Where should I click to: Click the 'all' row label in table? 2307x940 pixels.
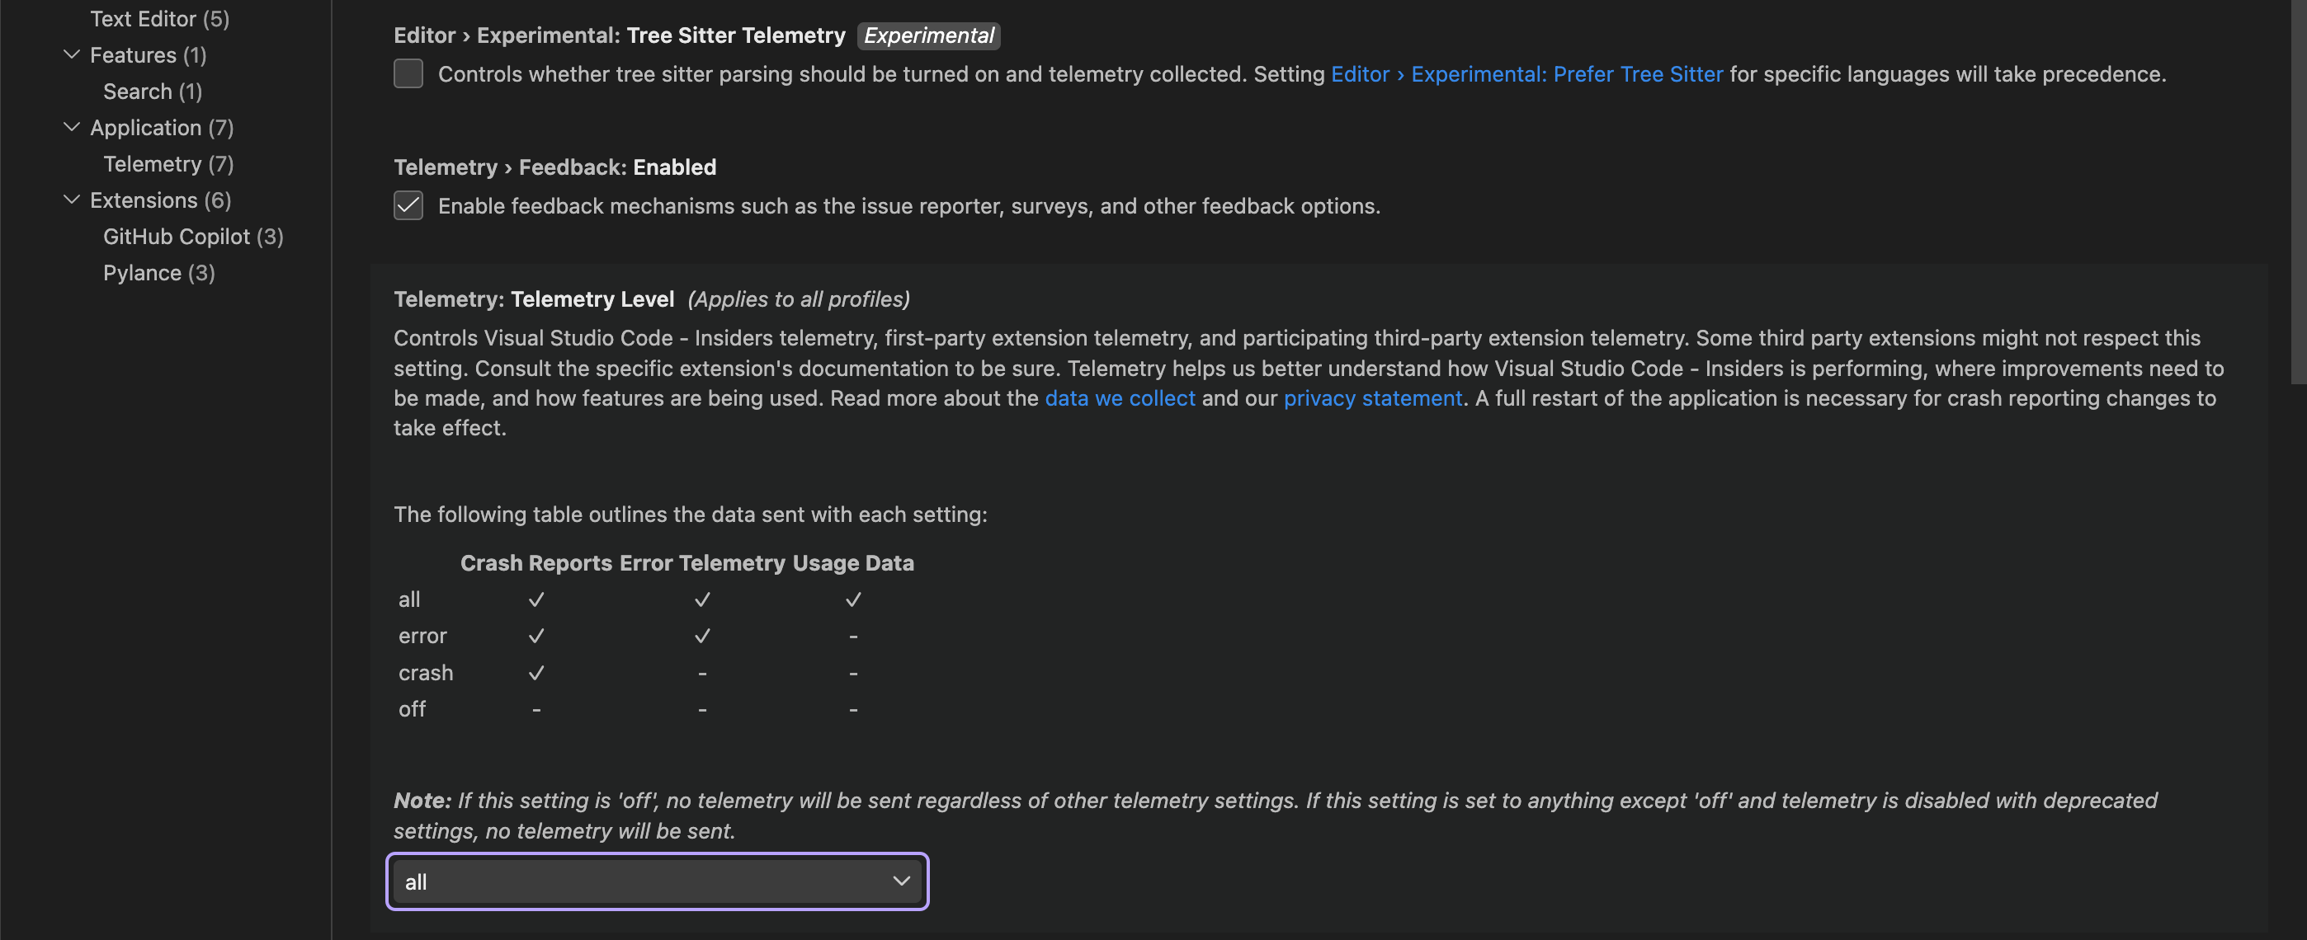[409, 599]
